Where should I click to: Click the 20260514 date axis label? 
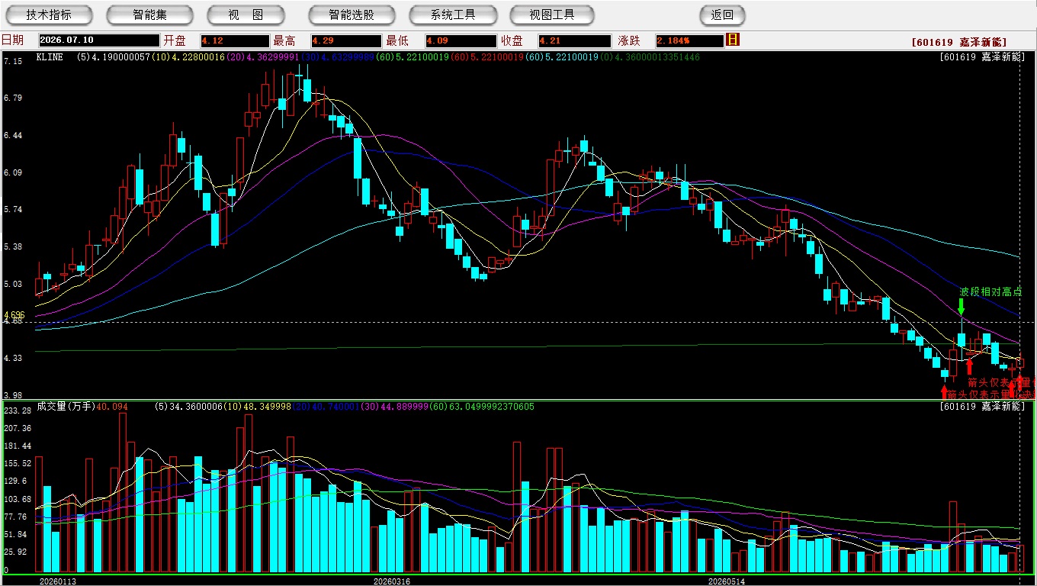pyautogui.click(x=727, y=581)
